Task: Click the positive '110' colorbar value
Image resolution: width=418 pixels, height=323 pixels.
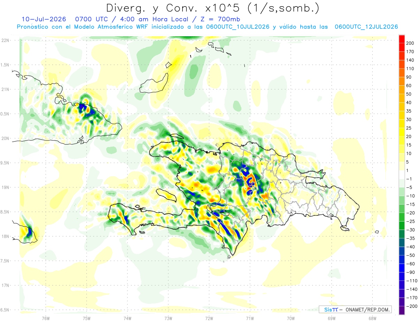Action: [x=410, y=69]
